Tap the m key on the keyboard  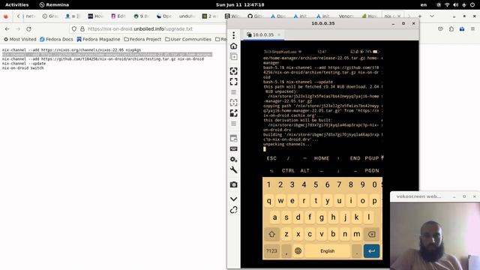357,234
